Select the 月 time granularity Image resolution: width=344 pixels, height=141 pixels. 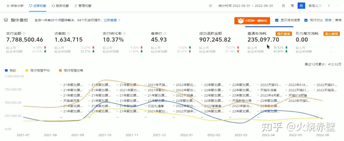click(301, 6)
